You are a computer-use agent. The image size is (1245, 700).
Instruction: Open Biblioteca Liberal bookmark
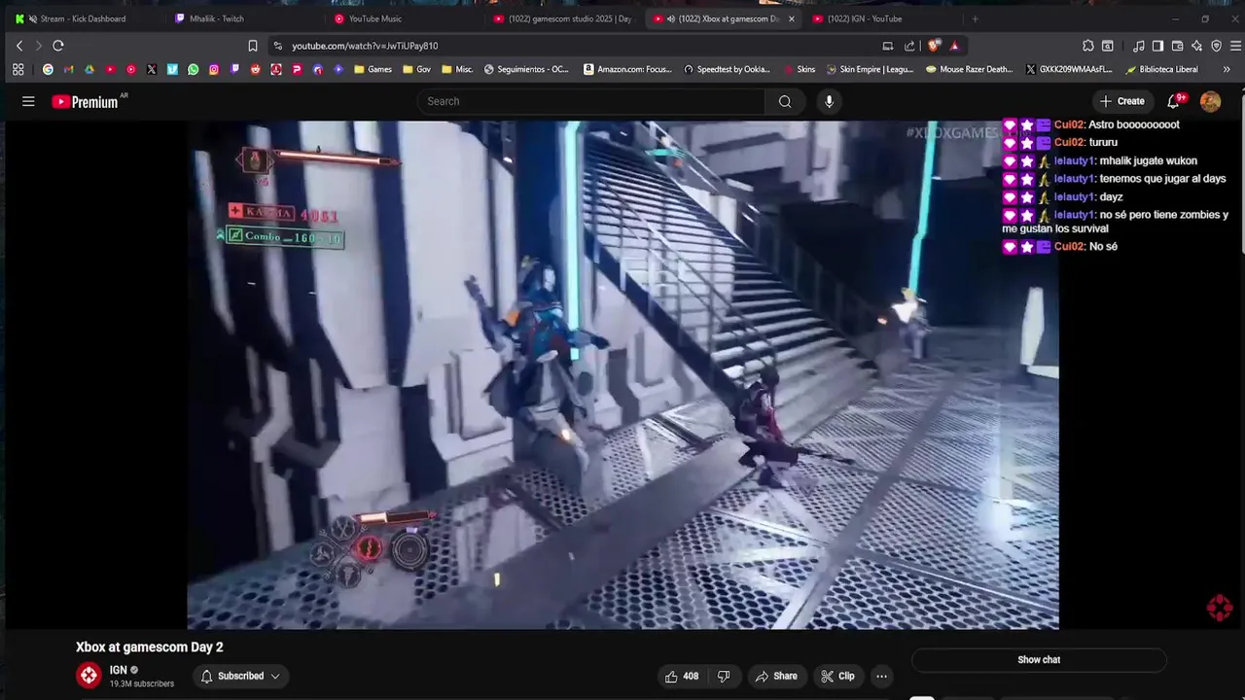[x=1162, y=69]
